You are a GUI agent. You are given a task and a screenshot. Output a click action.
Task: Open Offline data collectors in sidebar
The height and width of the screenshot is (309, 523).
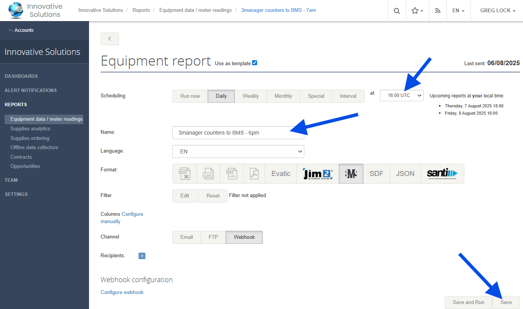(35, 148)
